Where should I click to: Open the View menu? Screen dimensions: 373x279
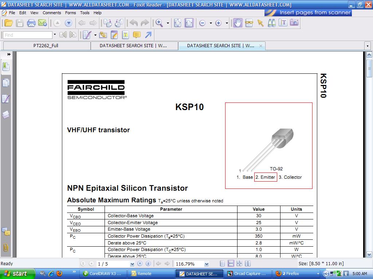click(34, 13)
